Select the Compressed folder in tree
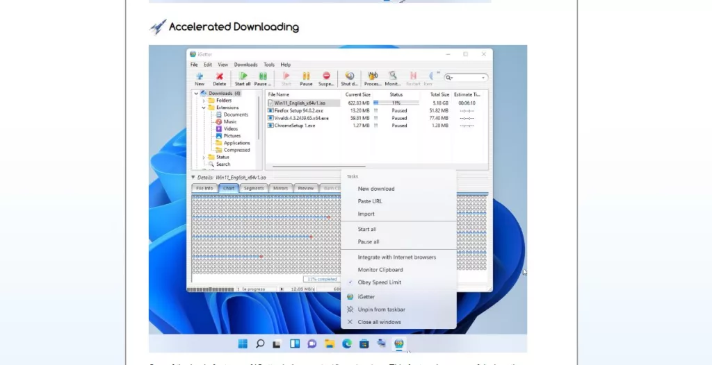 pyautogui.click(x=232, y=150)
